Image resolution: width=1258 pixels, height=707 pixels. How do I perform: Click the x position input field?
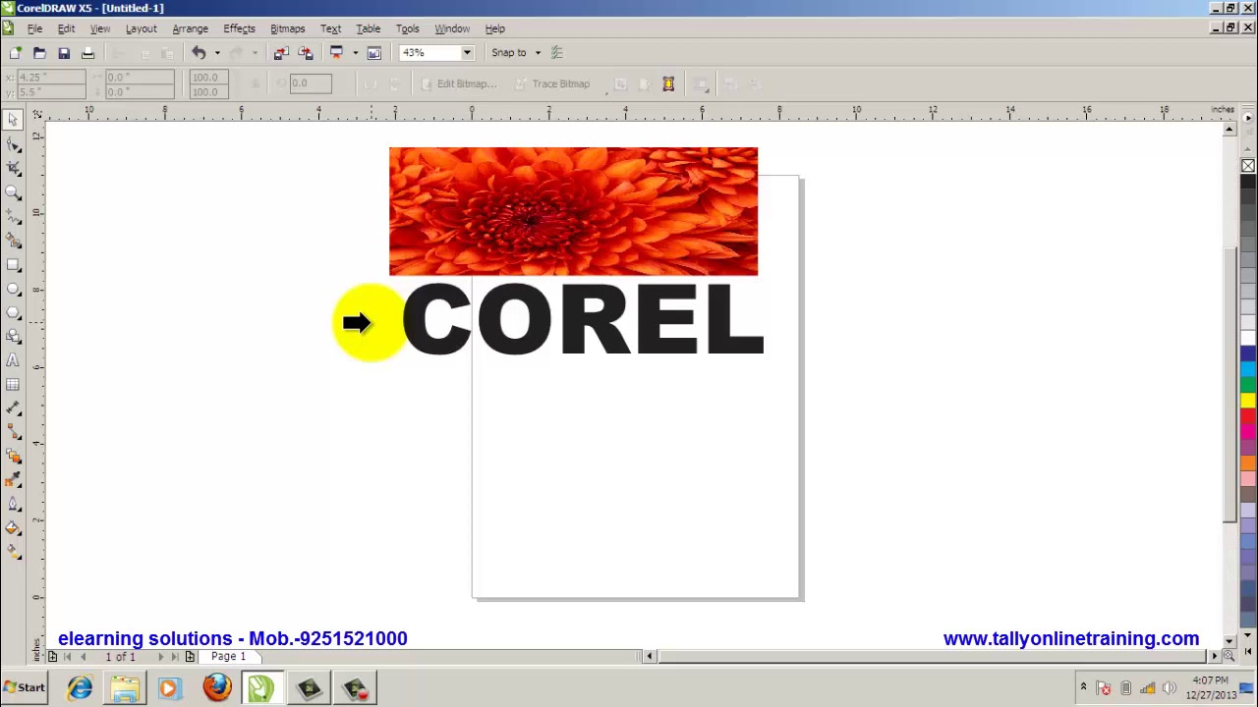click(x=49, y=77)
